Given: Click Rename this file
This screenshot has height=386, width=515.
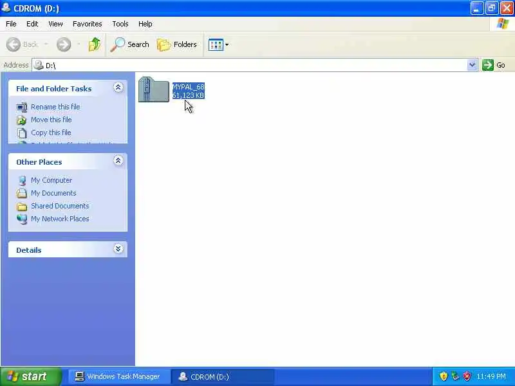Looking at the screenshot, I should (x=55, y=107).
